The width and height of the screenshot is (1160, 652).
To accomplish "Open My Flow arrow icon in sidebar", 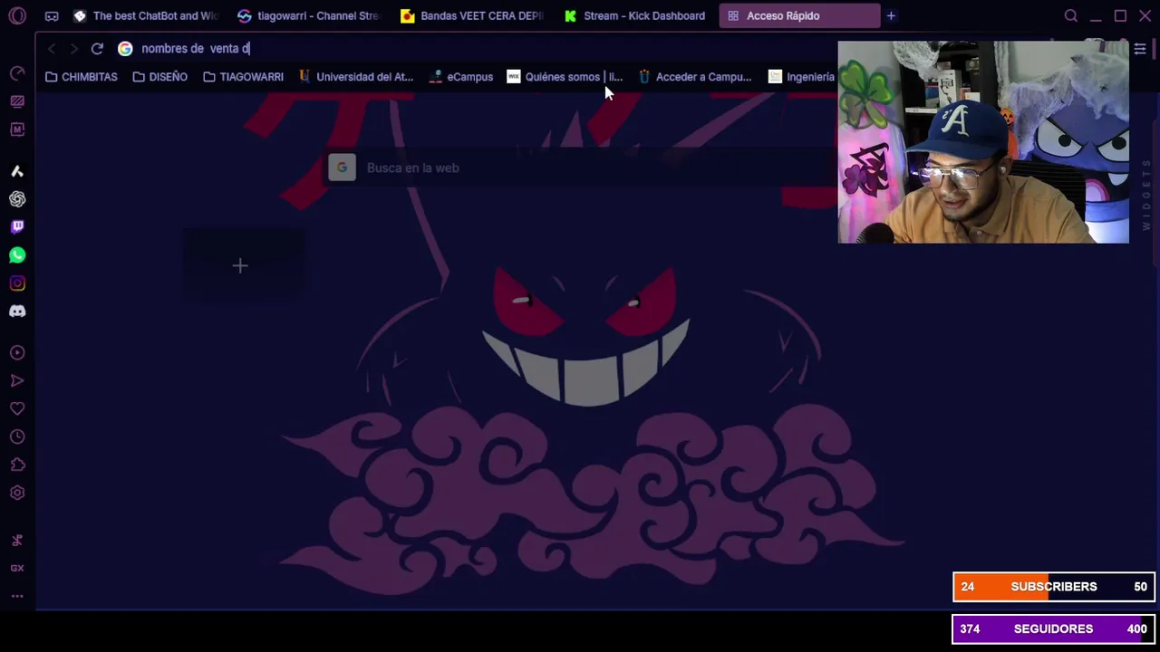I will [17, 381].
